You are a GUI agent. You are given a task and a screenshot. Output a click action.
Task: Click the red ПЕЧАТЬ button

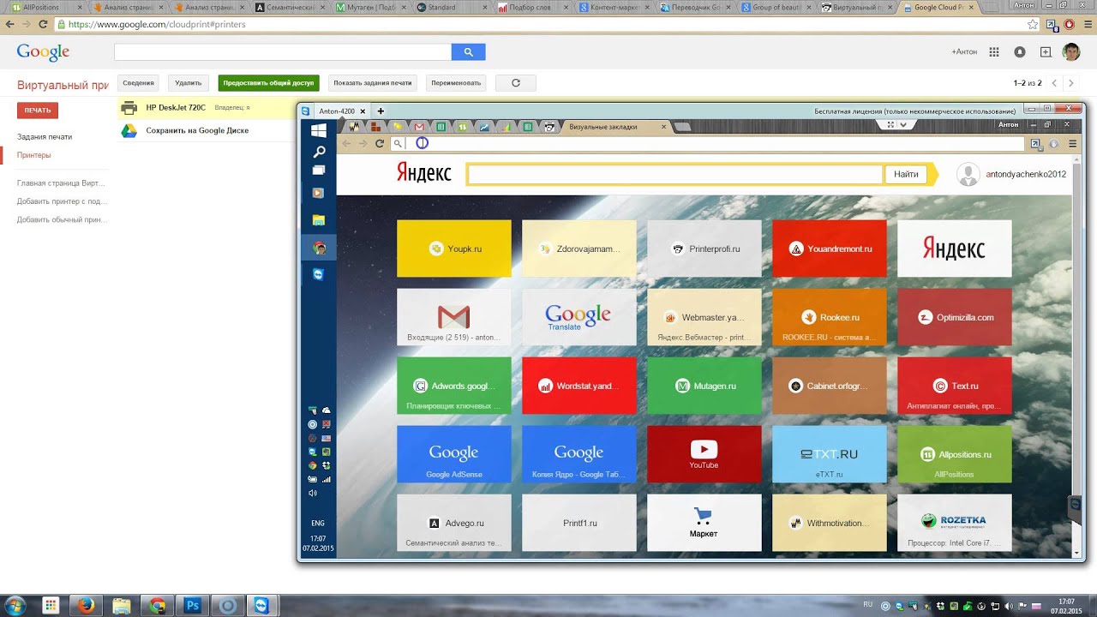pos(38,111)
